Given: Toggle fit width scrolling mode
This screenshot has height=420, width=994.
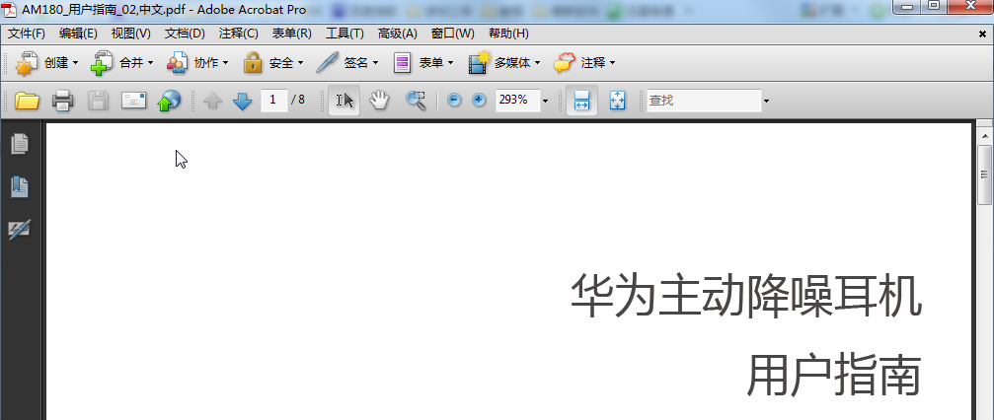Looking at the screenshot, I should coord(582,101).
